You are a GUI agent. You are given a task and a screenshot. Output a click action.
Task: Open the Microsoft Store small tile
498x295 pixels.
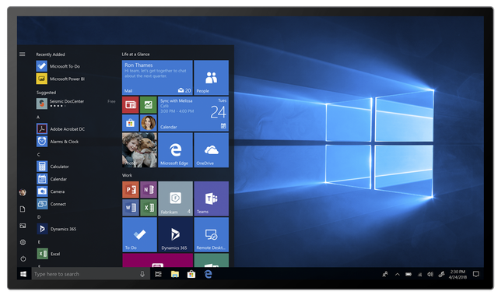[x=131, y=123]
